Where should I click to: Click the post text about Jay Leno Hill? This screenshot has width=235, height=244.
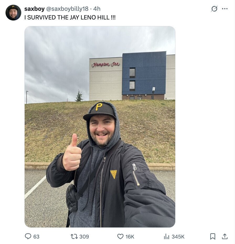click(70, 17)
